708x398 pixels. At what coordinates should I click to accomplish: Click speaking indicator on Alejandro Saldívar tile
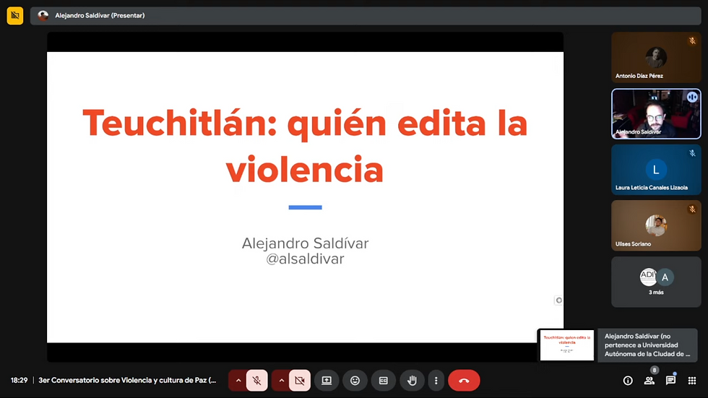[x=692, y=97]
